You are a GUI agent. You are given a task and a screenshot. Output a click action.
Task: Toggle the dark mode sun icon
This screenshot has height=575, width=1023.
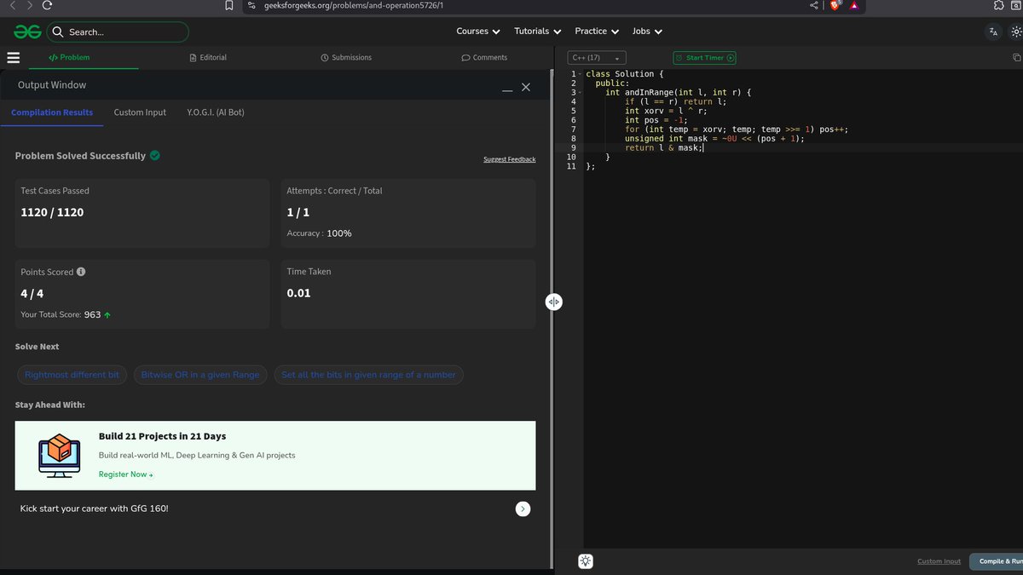(x=1016, y=31)
